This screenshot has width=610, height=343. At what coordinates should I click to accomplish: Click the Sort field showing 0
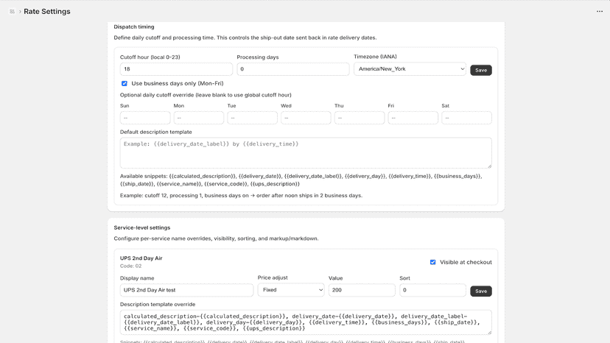pos(432,290)
